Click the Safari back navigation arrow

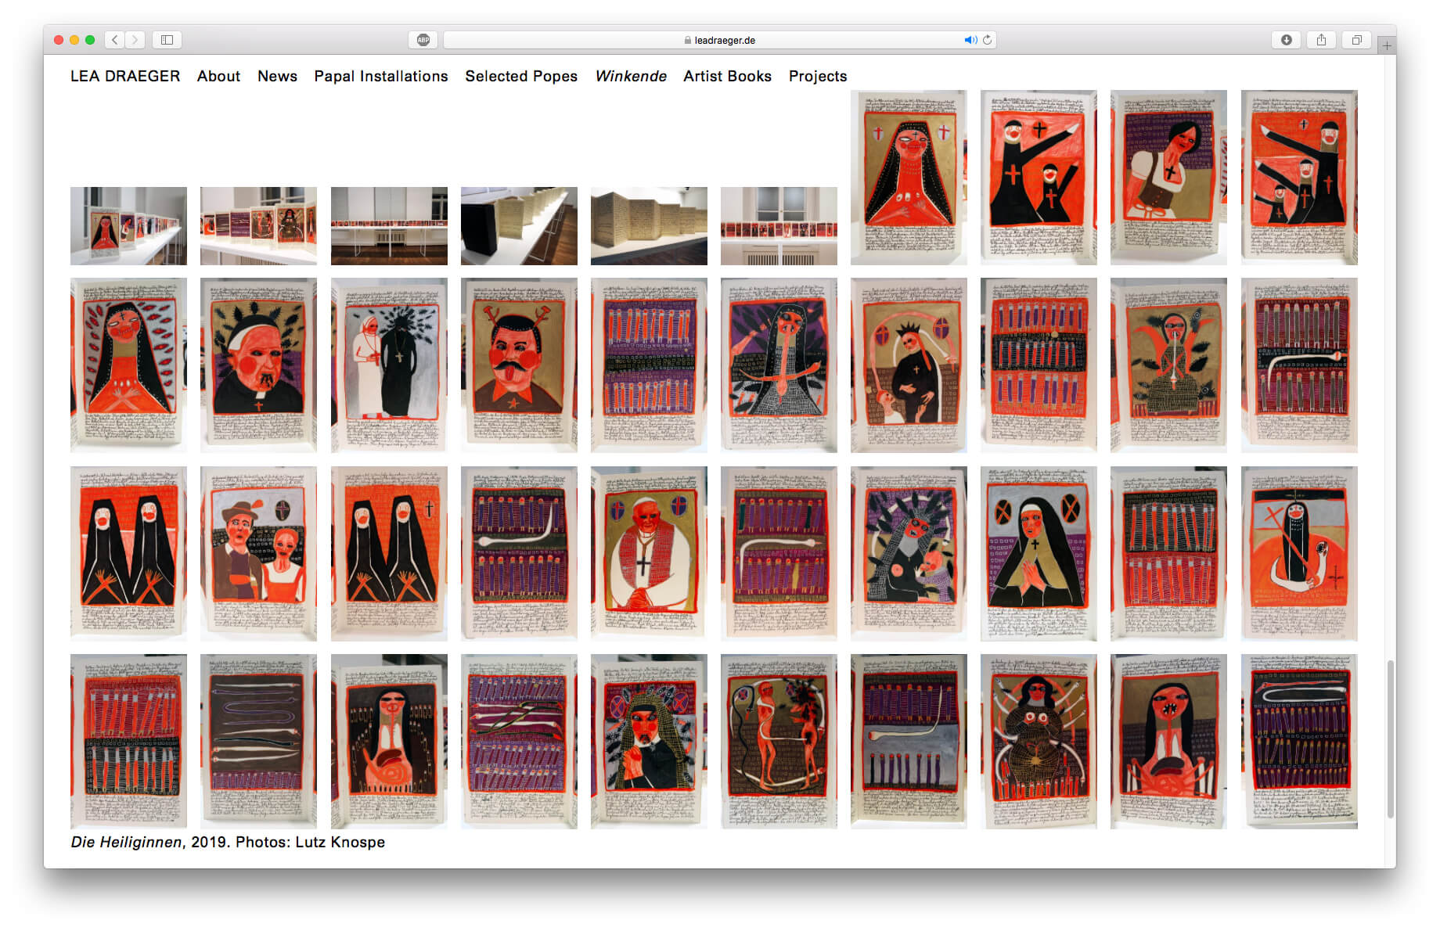coord(115,40)
